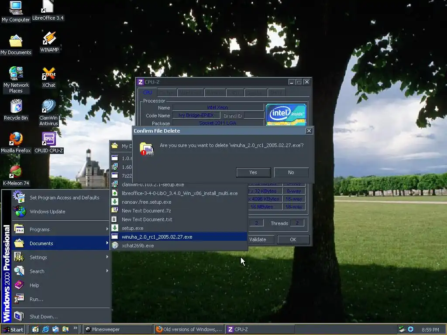Open setup.exe from recent documents
The height and width of the screenshot is (335, 447).
tap(179, 228)
